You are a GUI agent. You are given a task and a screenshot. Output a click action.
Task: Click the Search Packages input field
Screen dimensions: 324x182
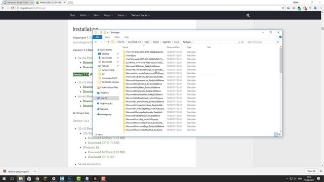261,42
